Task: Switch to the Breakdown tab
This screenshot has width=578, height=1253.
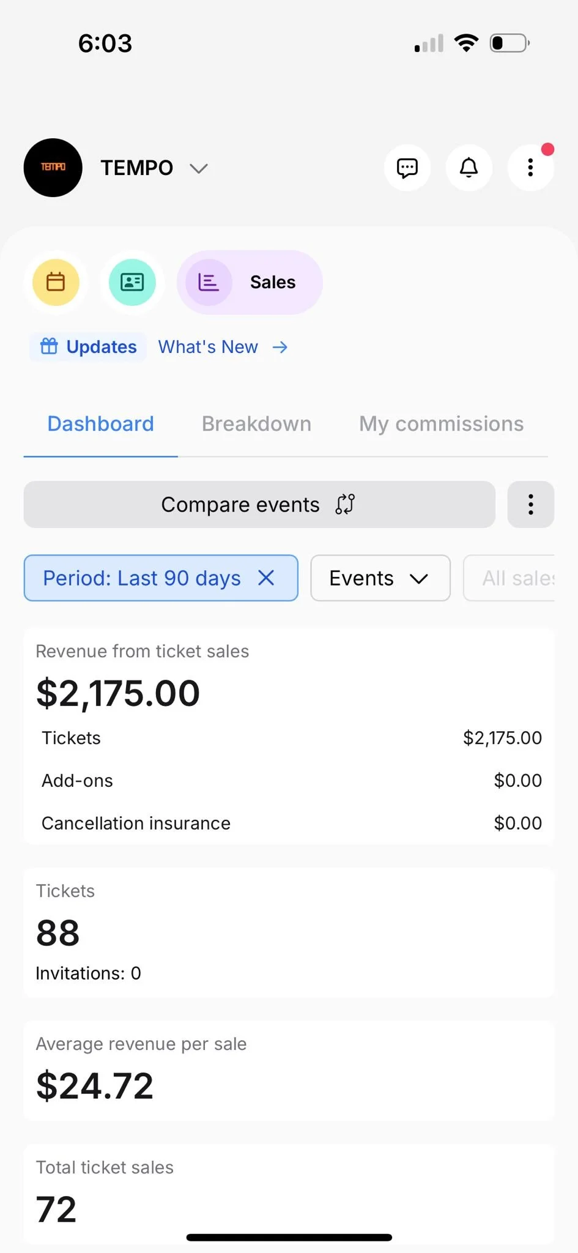Action: [256, 424]
